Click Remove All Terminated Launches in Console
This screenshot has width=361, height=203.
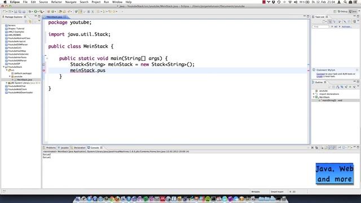pos(317,148)
